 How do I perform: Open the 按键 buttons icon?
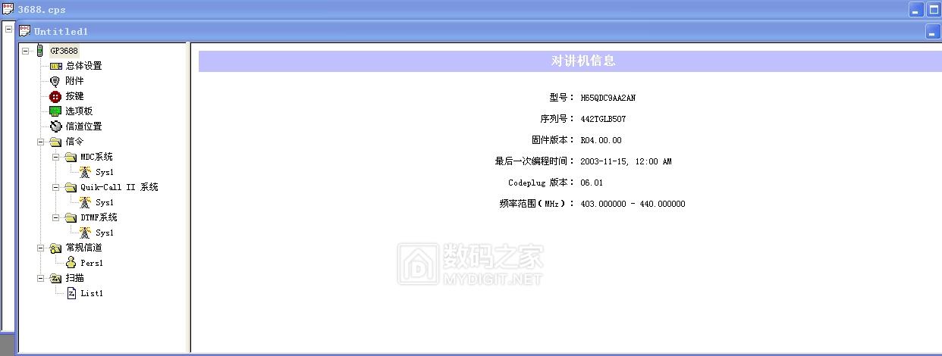click(55, 96)
